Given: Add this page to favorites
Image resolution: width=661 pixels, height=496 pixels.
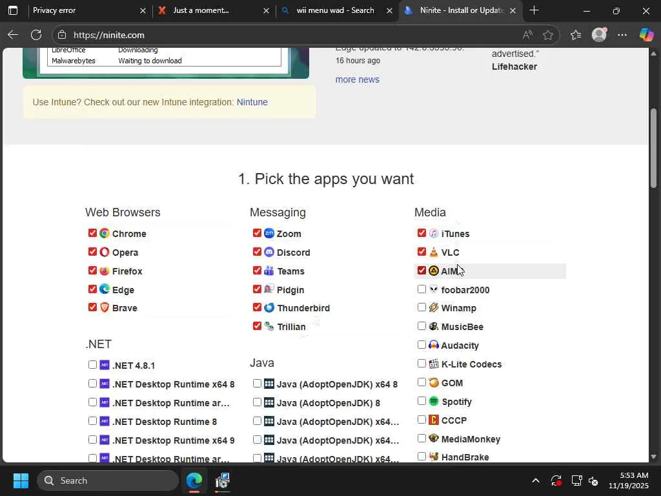Looking at the screenshot, I should point(548,35).
